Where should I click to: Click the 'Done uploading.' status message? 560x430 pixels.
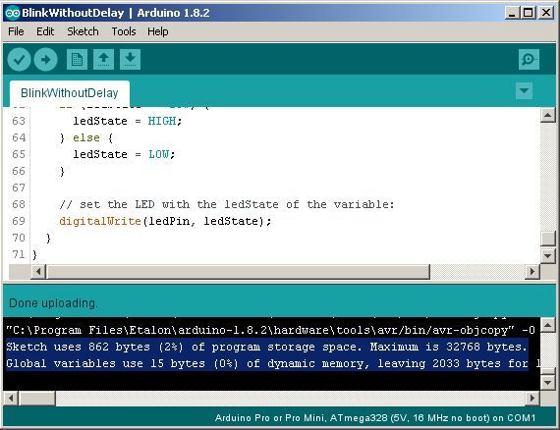point(53,303)
